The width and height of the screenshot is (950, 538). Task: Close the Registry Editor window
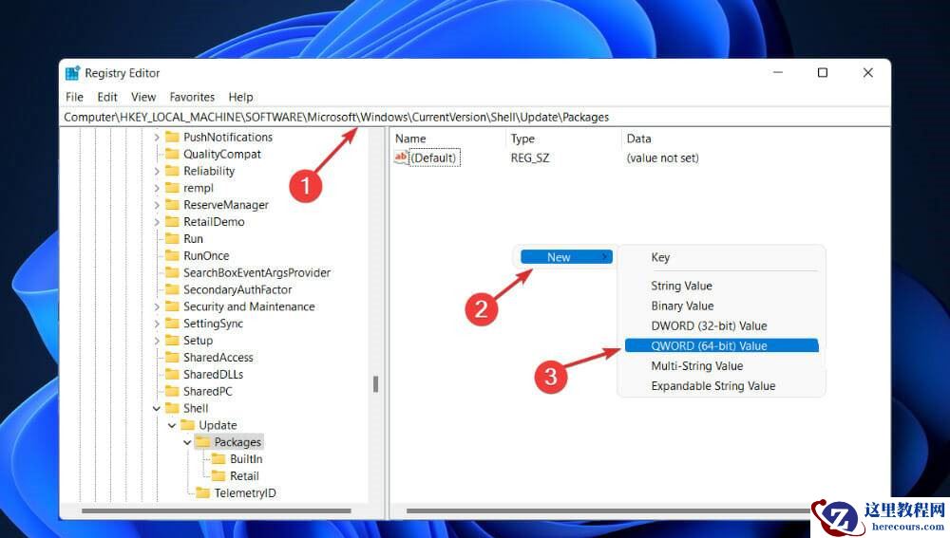(867, 73)
